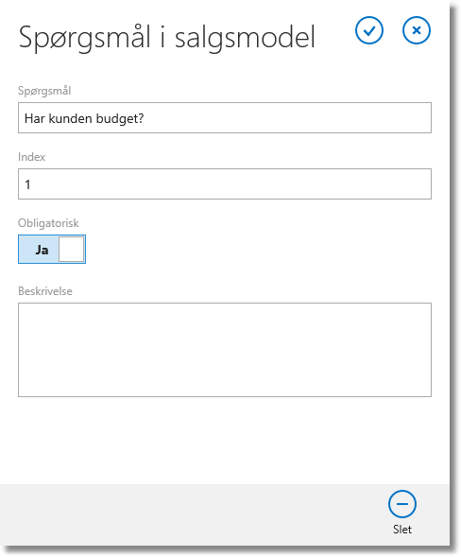
Task: Click the Ja text on the Obligatorisk switch
Action: click(42, 250)
